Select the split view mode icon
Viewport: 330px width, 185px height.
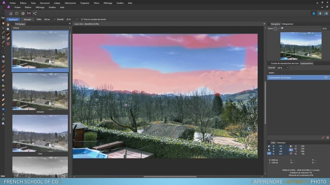(320, 13)
